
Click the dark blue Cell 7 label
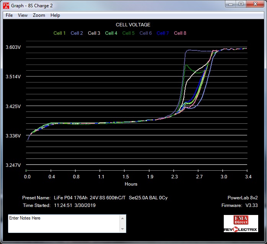point(163,33)
